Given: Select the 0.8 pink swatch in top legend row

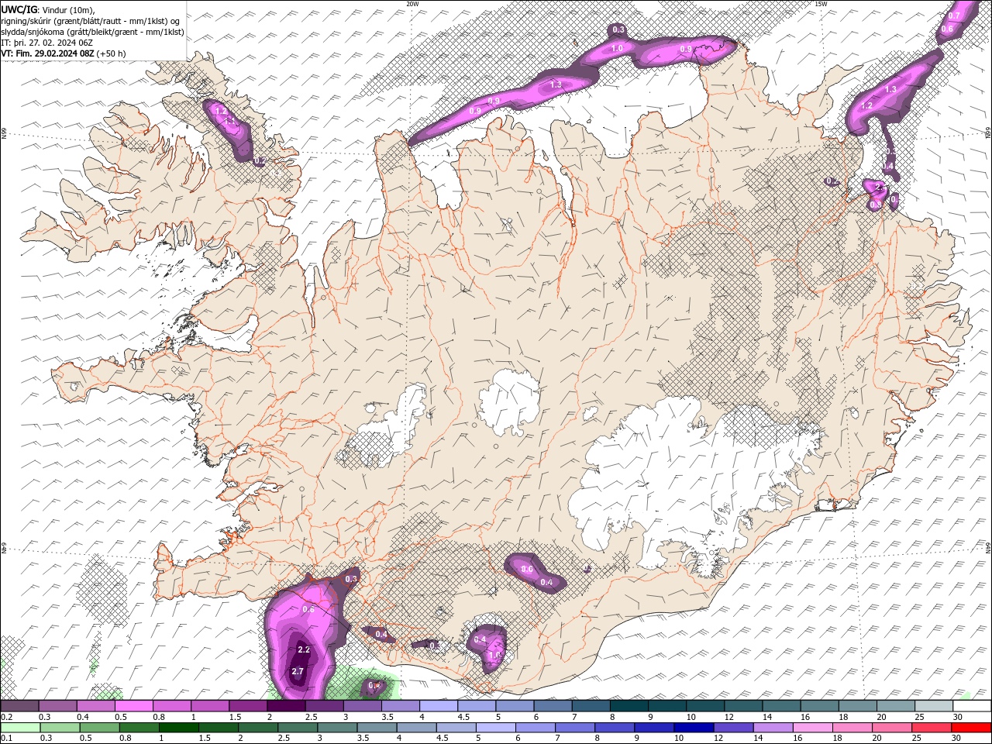Looking at the screenshot, I should tap(172, 706).
